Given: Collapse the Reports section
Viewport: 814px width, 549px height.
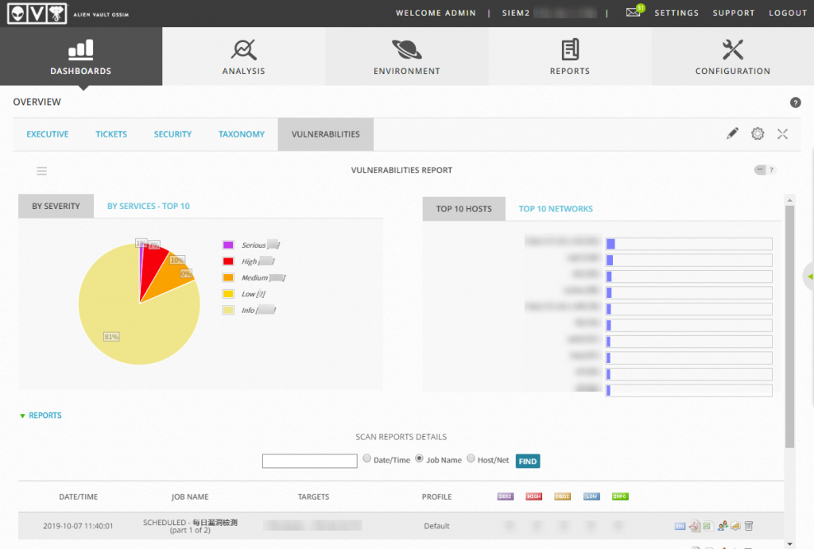Looking at the screenshot, I should tap(41, 416).
